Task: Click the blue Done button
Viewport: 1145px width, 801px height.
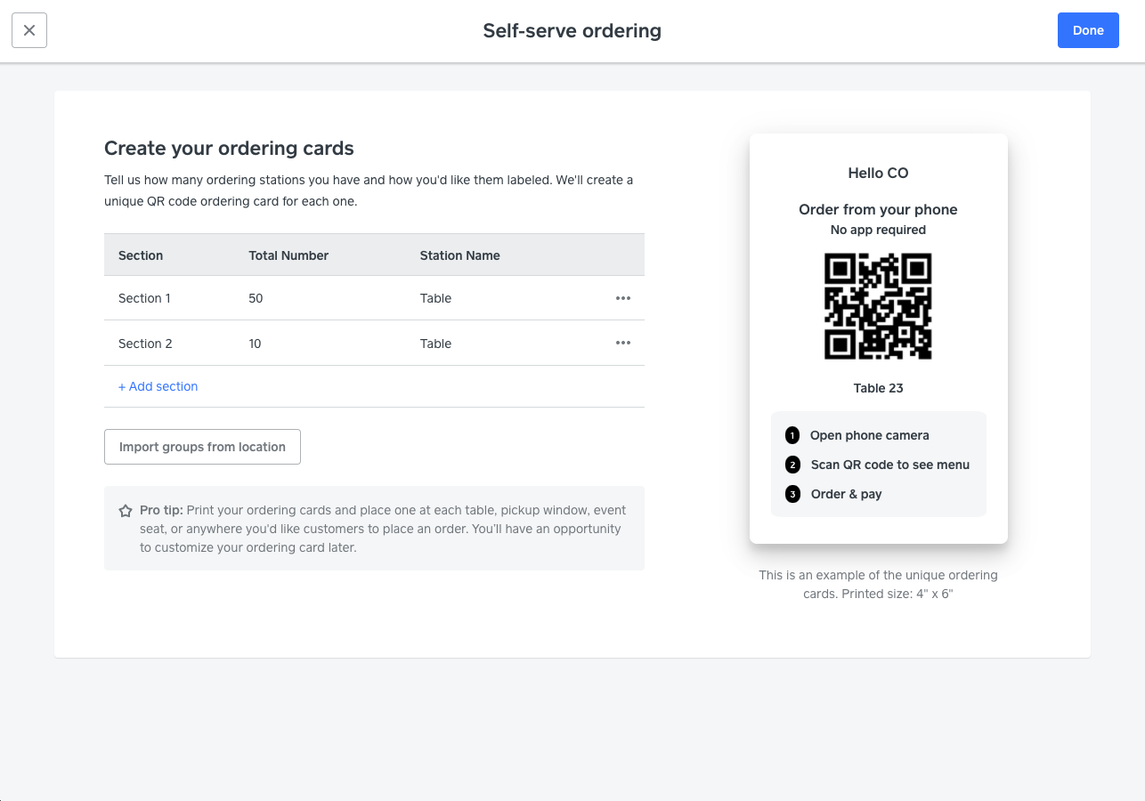Action: (x=1088, y=30)
